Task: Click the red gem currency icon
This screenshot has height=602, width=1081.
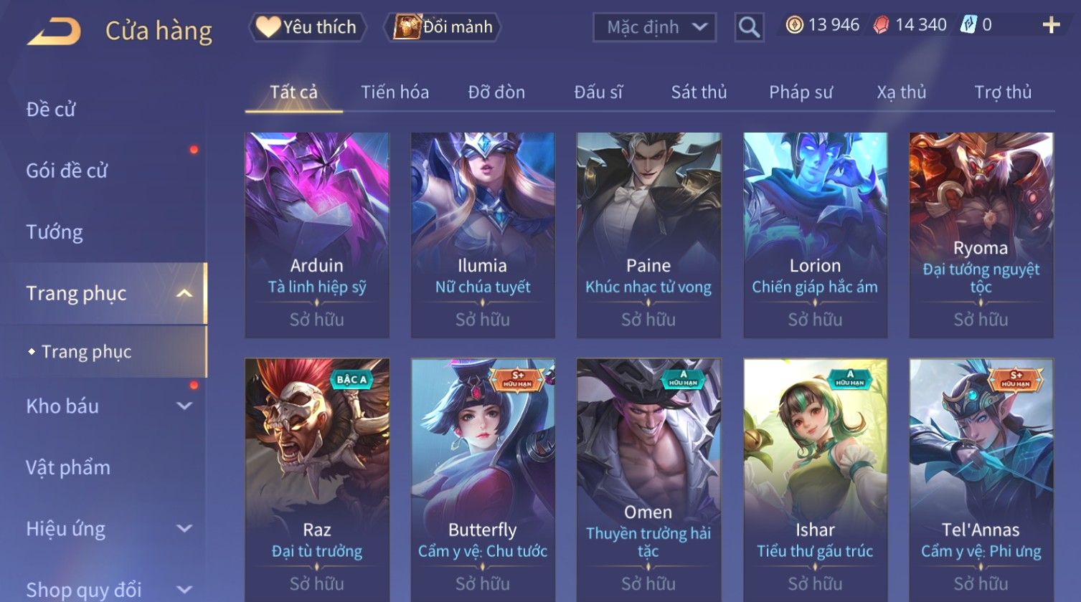Action: tap(882, 25)
